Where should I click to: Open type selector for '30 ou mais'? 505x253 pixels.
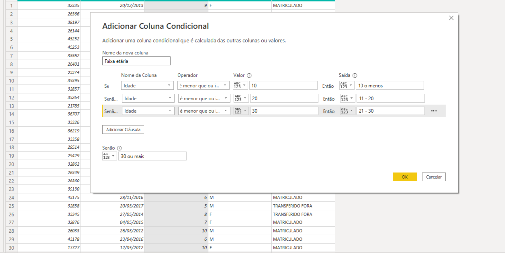point(109,156)
